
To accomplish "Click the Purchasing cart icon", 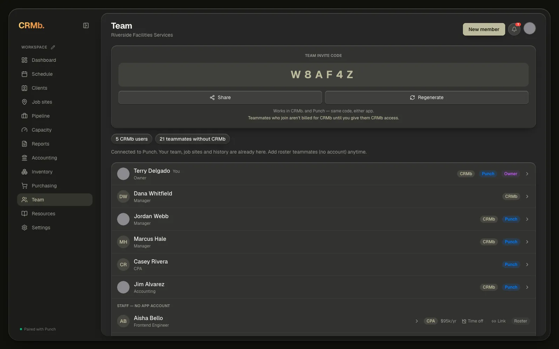I will tap(24, 186).
